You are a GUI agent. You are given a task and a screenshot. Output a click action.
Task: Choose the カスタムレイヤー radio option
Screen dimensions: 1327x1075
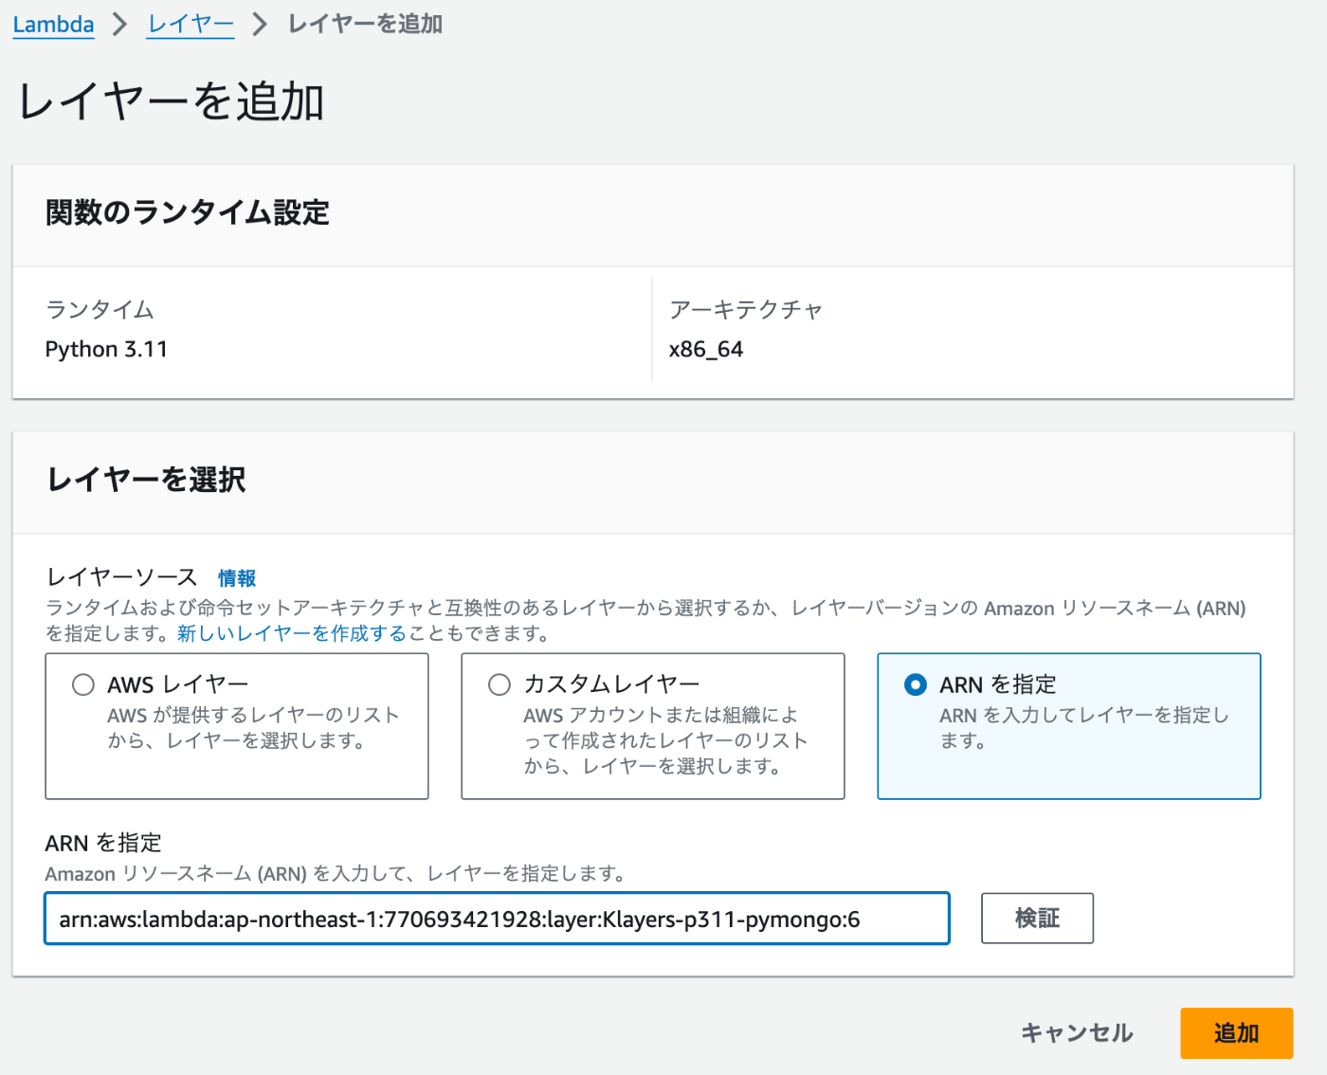click(500, 684)
